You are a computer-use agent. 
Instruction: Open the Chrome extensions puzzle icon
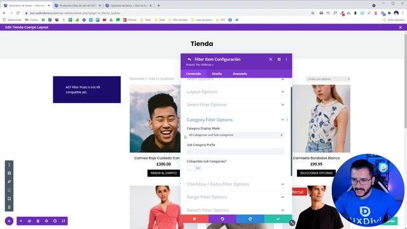(389, 13)
